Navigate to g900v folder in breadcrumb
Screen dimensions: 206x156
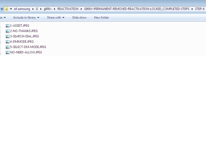(48, 9)
